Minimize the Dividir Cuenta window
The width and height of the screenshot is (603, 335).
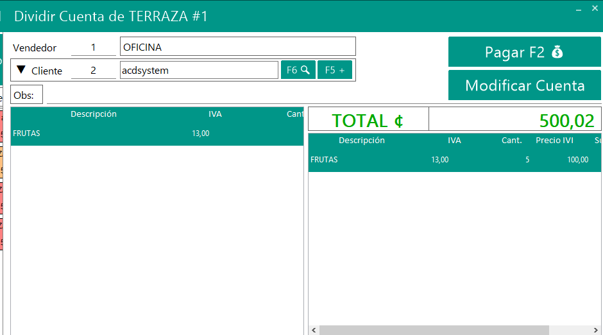coord(578,8)
